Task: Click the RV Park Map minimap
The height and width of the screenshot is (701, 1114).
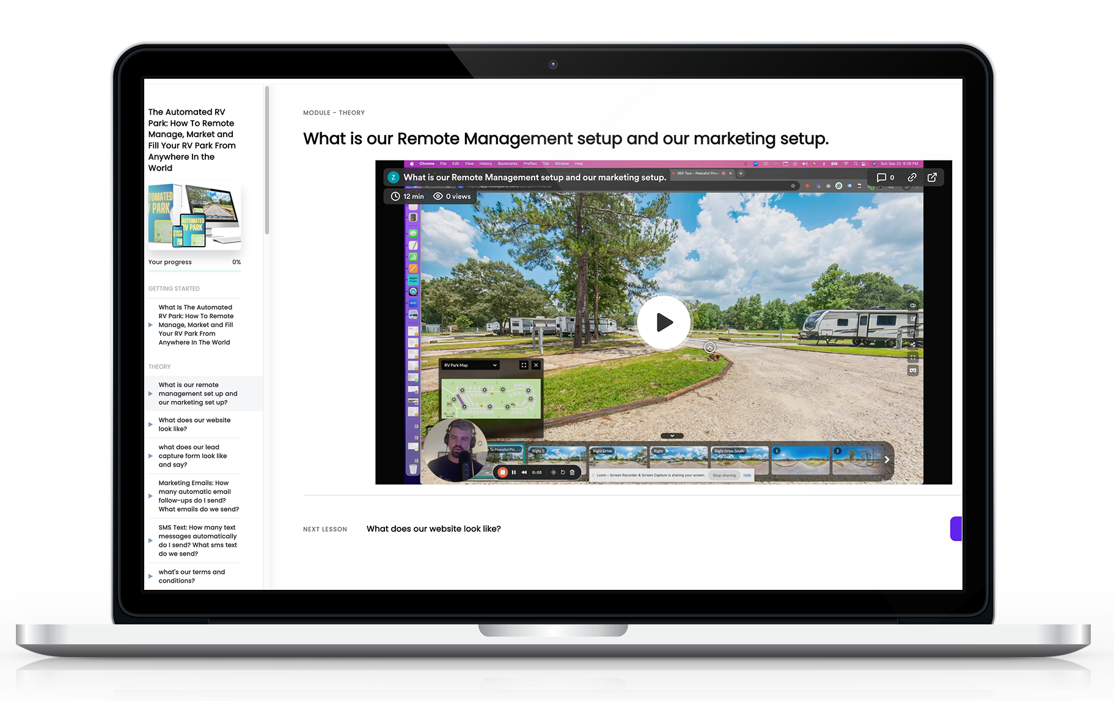Action: pyautogui.click(x=491, y=398)
